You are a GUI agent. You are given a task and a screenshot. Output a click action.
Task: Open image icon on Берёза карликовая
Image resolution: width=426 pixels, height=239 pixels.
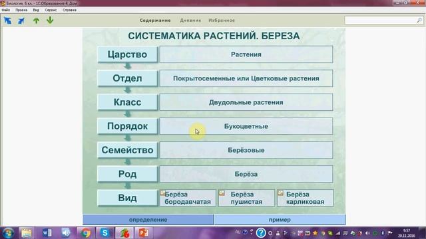pos(280,193)
